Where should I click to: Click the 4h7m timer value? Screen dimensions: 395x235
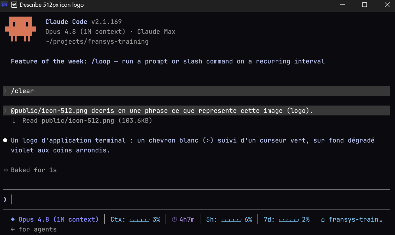click(187, 219)
